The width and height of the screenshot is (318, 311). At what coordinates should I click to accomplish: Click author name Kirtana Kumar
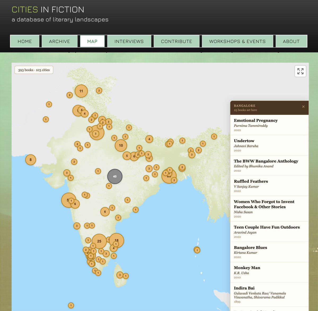tap(245, 253)
